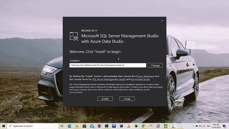Open SQL Server Management Studio license link
Image resolution: width=229 pixels, height=129 pixels.
coord(109,80)
